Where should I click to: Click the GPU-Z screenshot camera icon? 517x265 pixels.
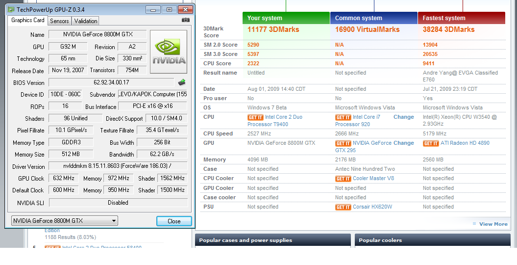pos(186,20)
